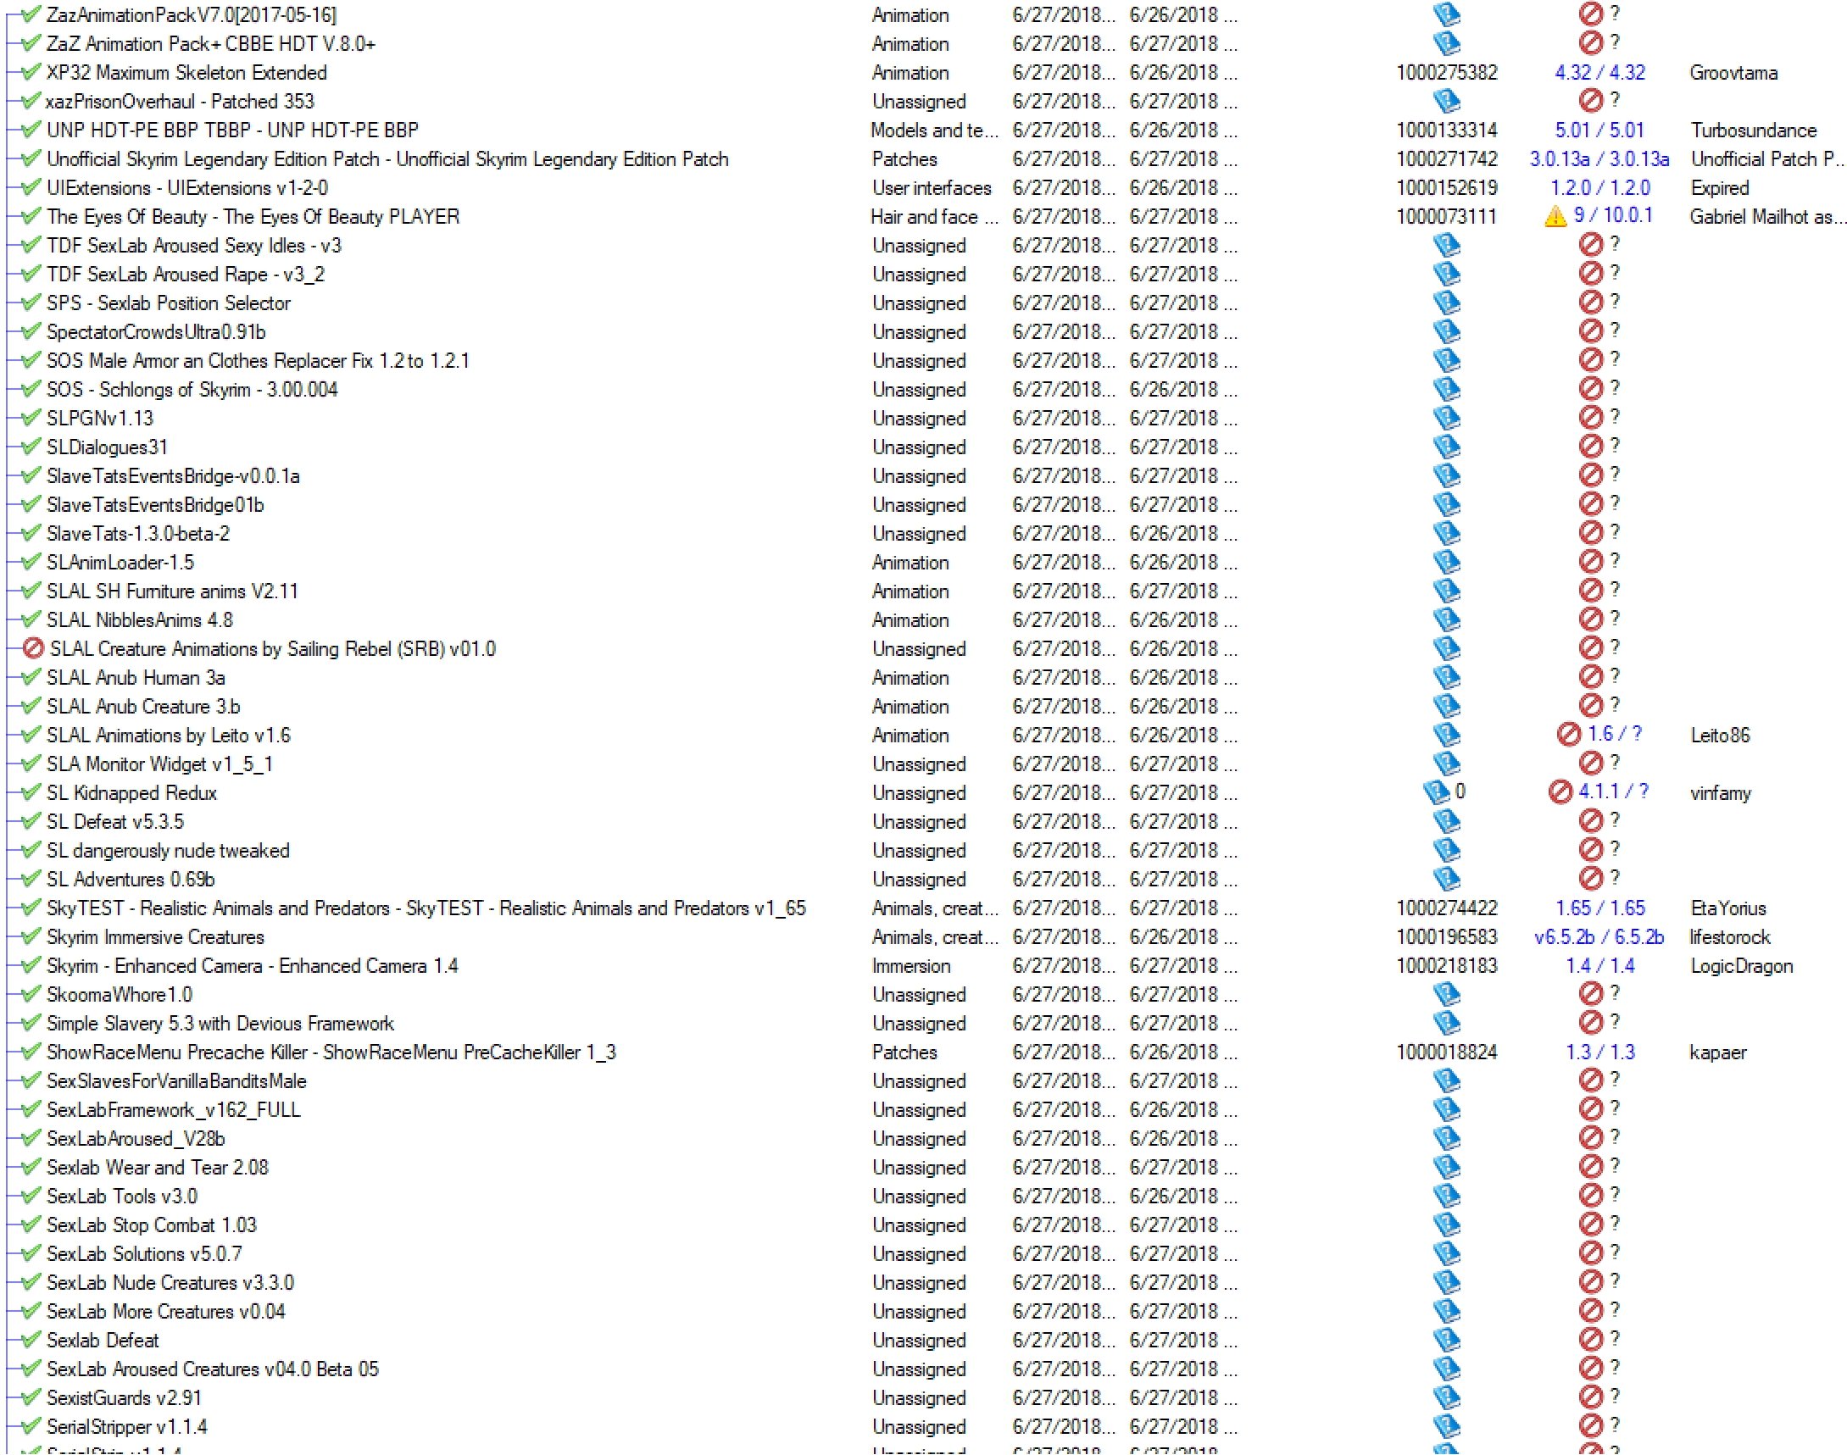
Task: Click the red version icon for SpectatorCrowdsUltra0.91b
Action: click(x=1589, y=331)
